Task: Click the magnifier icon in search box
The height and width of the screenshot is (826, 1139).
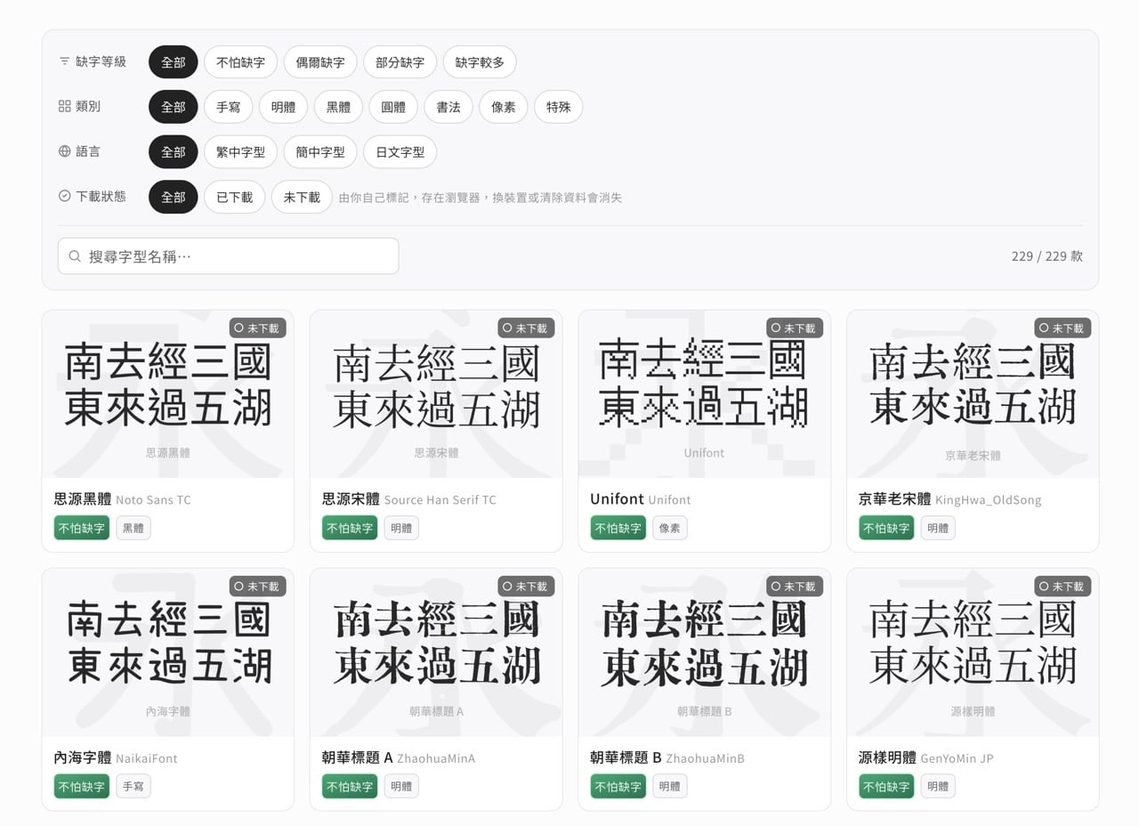Action: point(75,256)
